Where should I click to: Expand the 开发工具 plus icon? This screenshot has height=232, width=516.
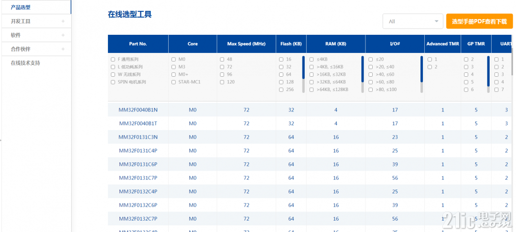(63, 21)
